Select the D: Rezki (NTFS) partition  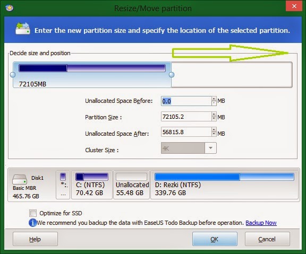pos(224,185)
